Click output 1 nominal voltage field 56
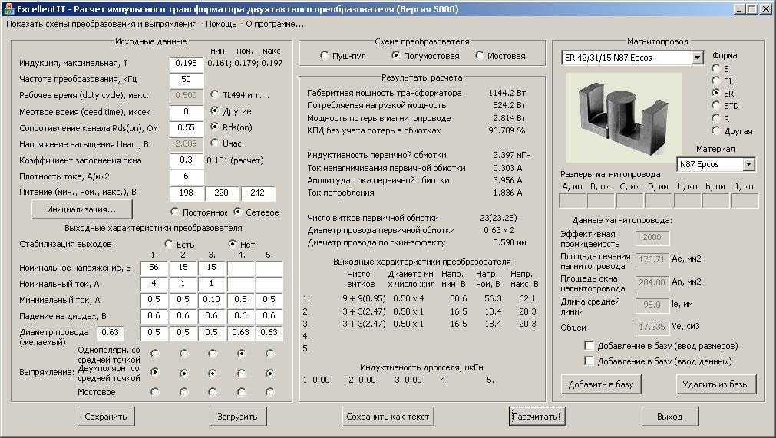776x438 pixels. (154, 268)
